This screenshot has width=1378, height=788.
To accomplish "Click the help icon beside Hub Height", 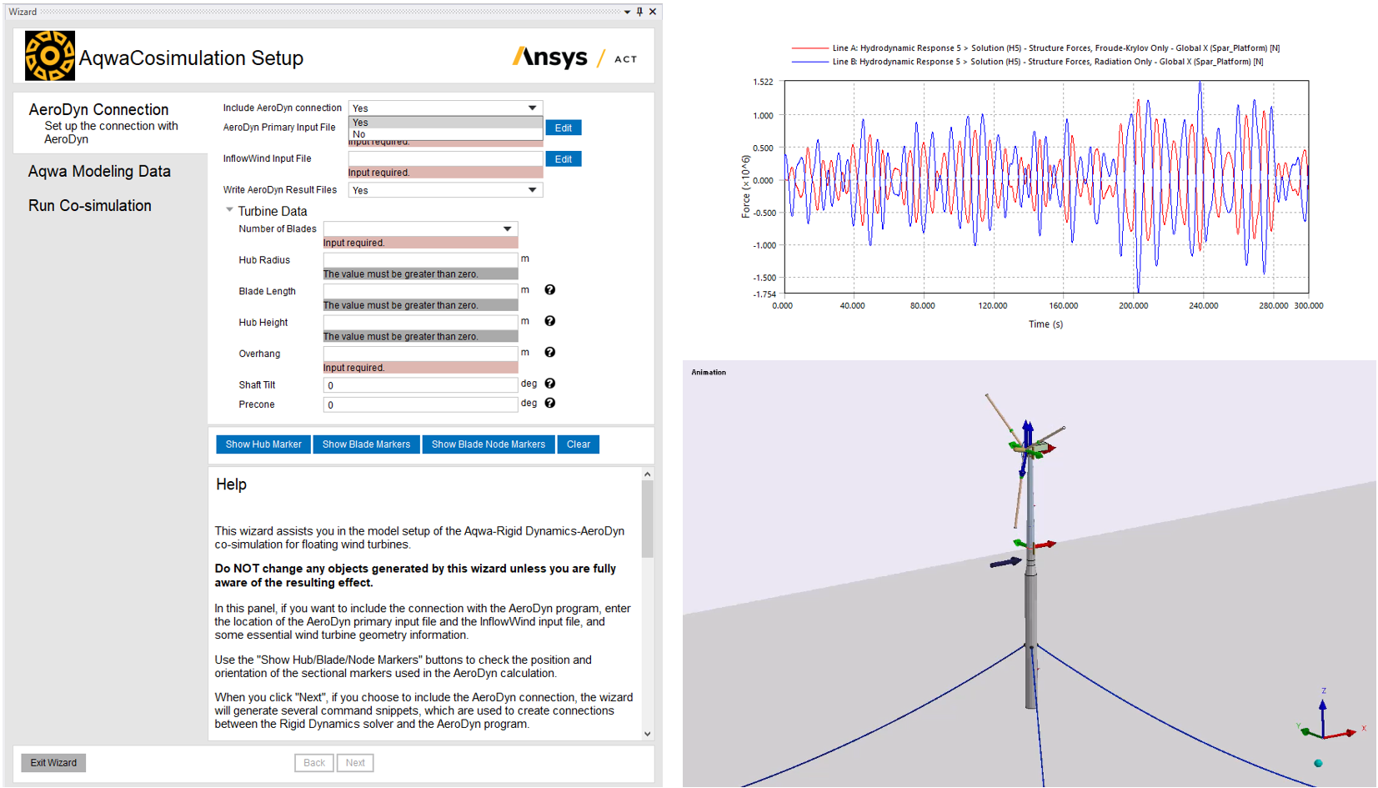I will 549,321.
